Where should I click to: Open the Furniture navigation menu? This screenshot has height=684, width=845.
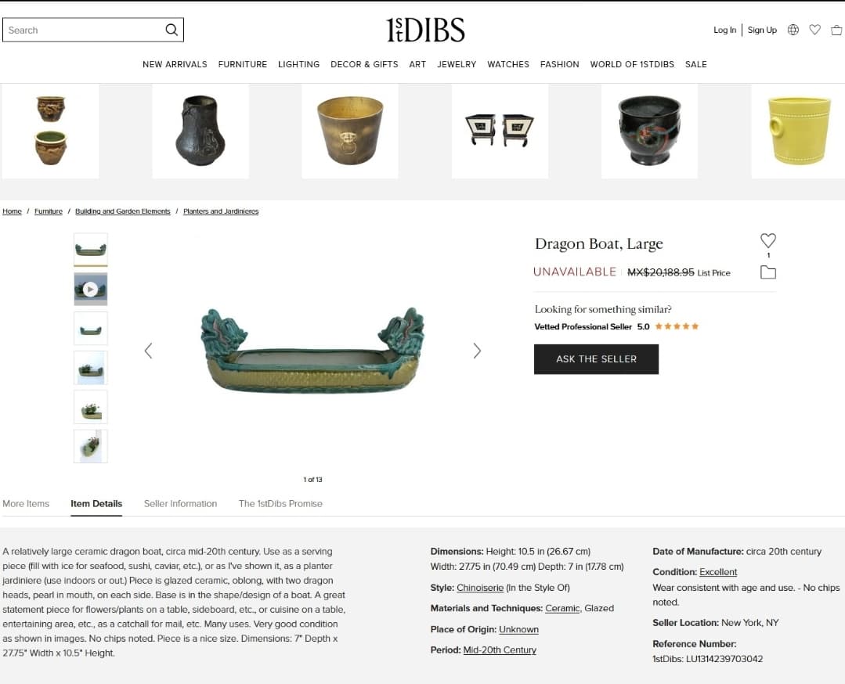(243, 64)
